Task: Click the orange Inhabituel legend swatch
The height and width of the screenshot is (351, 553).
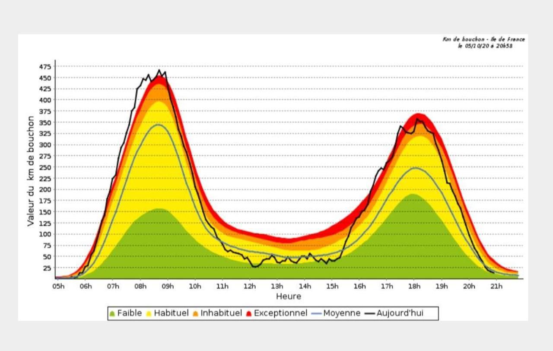Action: pyautogui.click(x=196, y=313)
